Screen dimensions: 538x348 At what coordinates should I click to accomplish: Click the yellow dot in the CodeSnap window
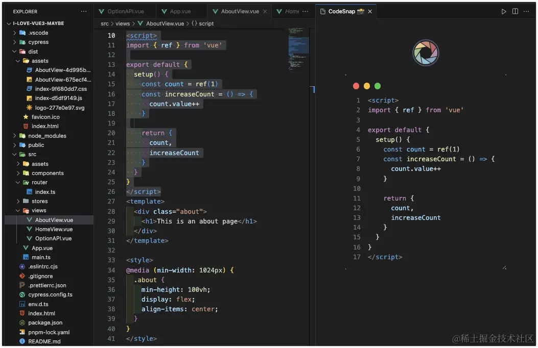[x=367, y=86]
